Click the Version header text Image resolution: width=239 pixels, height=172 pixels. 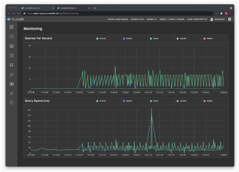(x=137, y=19)
